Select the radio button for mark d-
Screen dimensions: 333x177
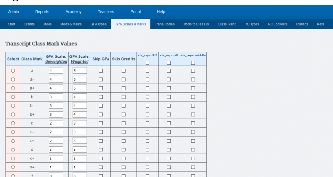tap(13, 158)
